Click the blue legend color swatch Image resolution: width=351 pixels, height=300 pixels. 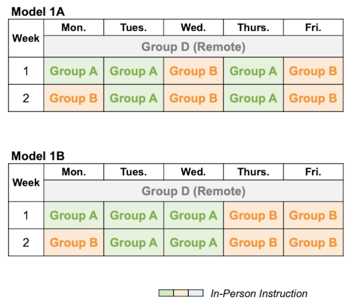[196, 293]
